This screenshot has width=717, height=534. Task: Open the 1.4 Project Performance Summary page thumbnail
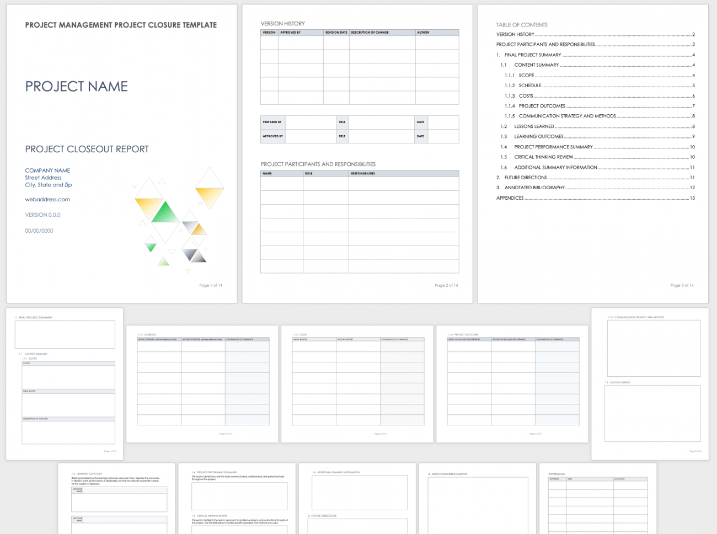237,499
